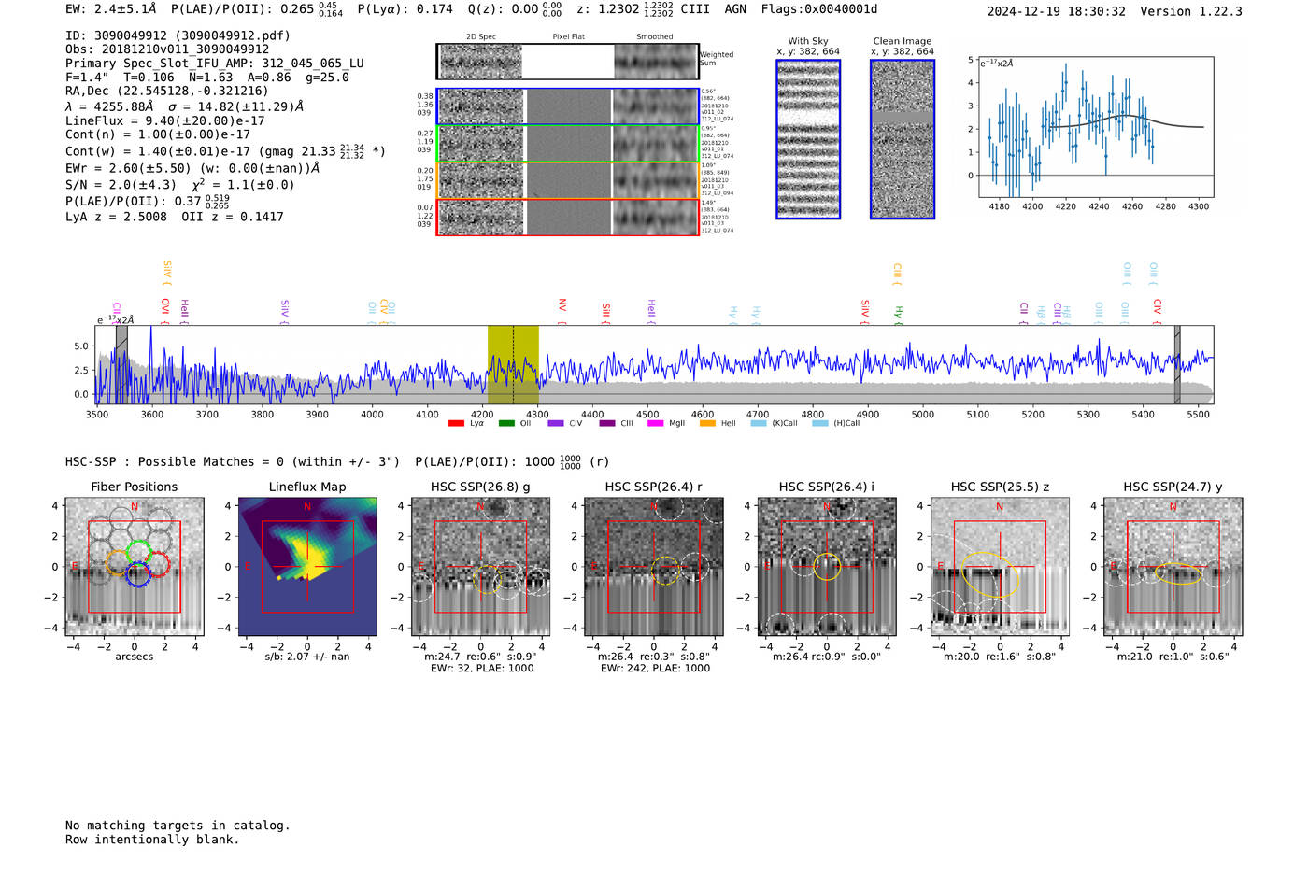Image resolution: width=1308 pixels, height=890 pixels.
Task: Click the red-bordered fiber row Smoothed cutout
Action: click(x=655, y=218)
